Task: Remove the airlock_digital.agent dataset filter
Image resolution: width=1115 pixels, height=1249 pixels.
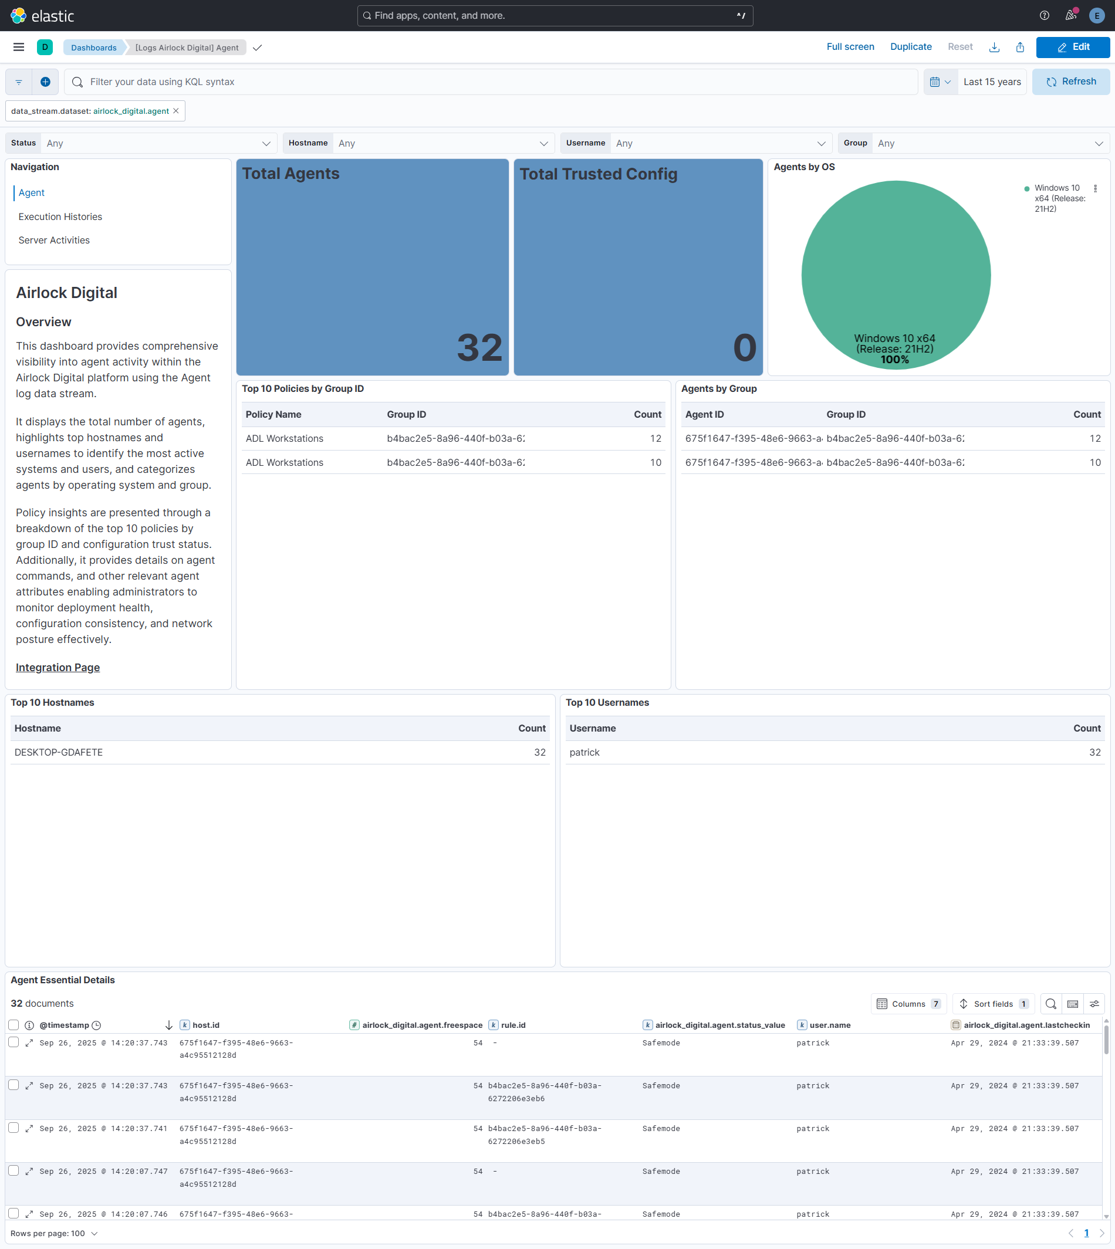Action: [x=176, y=111]
